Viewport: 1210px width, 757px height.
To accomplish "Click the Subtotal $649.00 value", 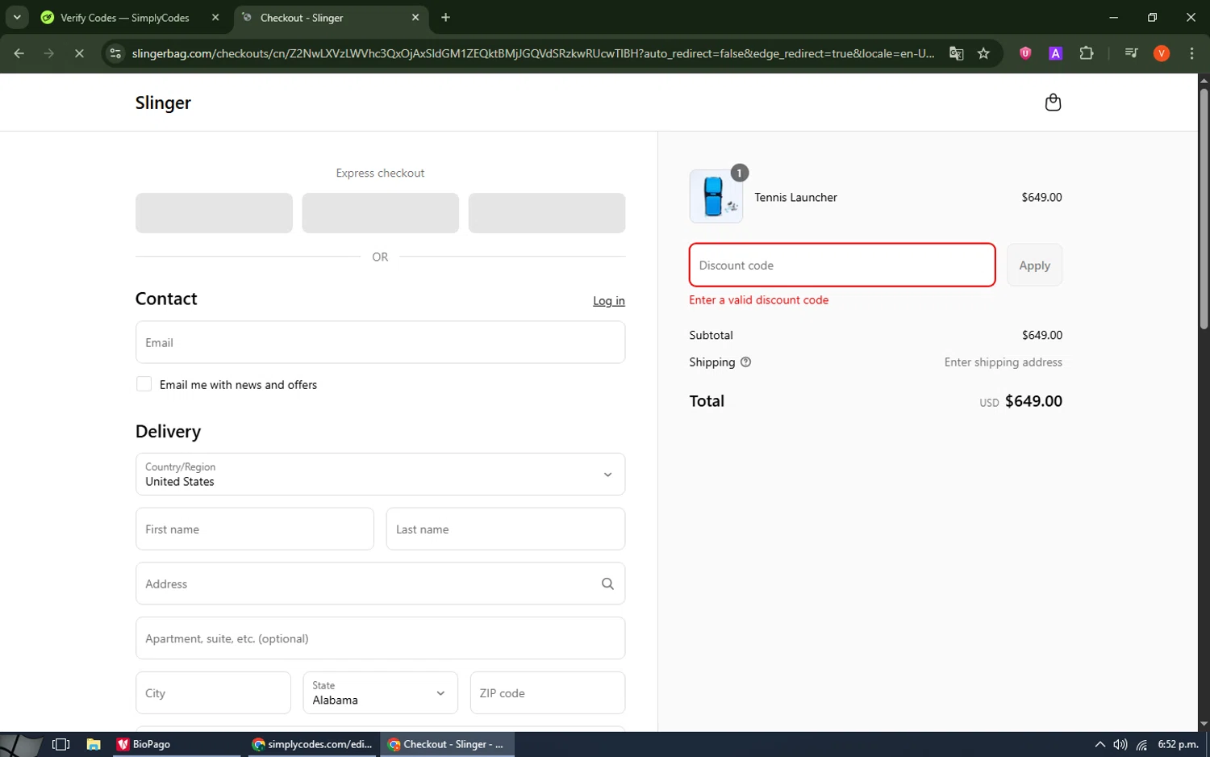I will pyautogui.click(x=1042, y=335).
